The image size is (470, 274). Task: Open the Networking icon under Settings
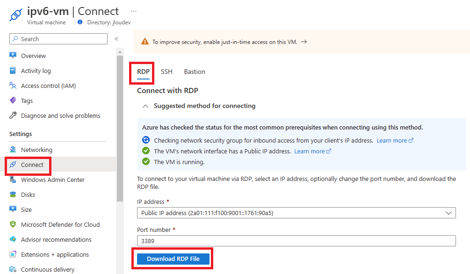pyautogui.click(x=13, y=150)
